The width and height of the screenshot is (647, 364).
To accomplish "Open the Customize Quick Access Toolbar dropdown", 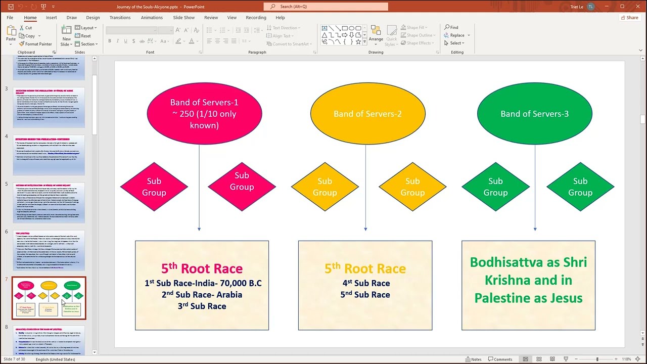I will (x=54, y=7).
